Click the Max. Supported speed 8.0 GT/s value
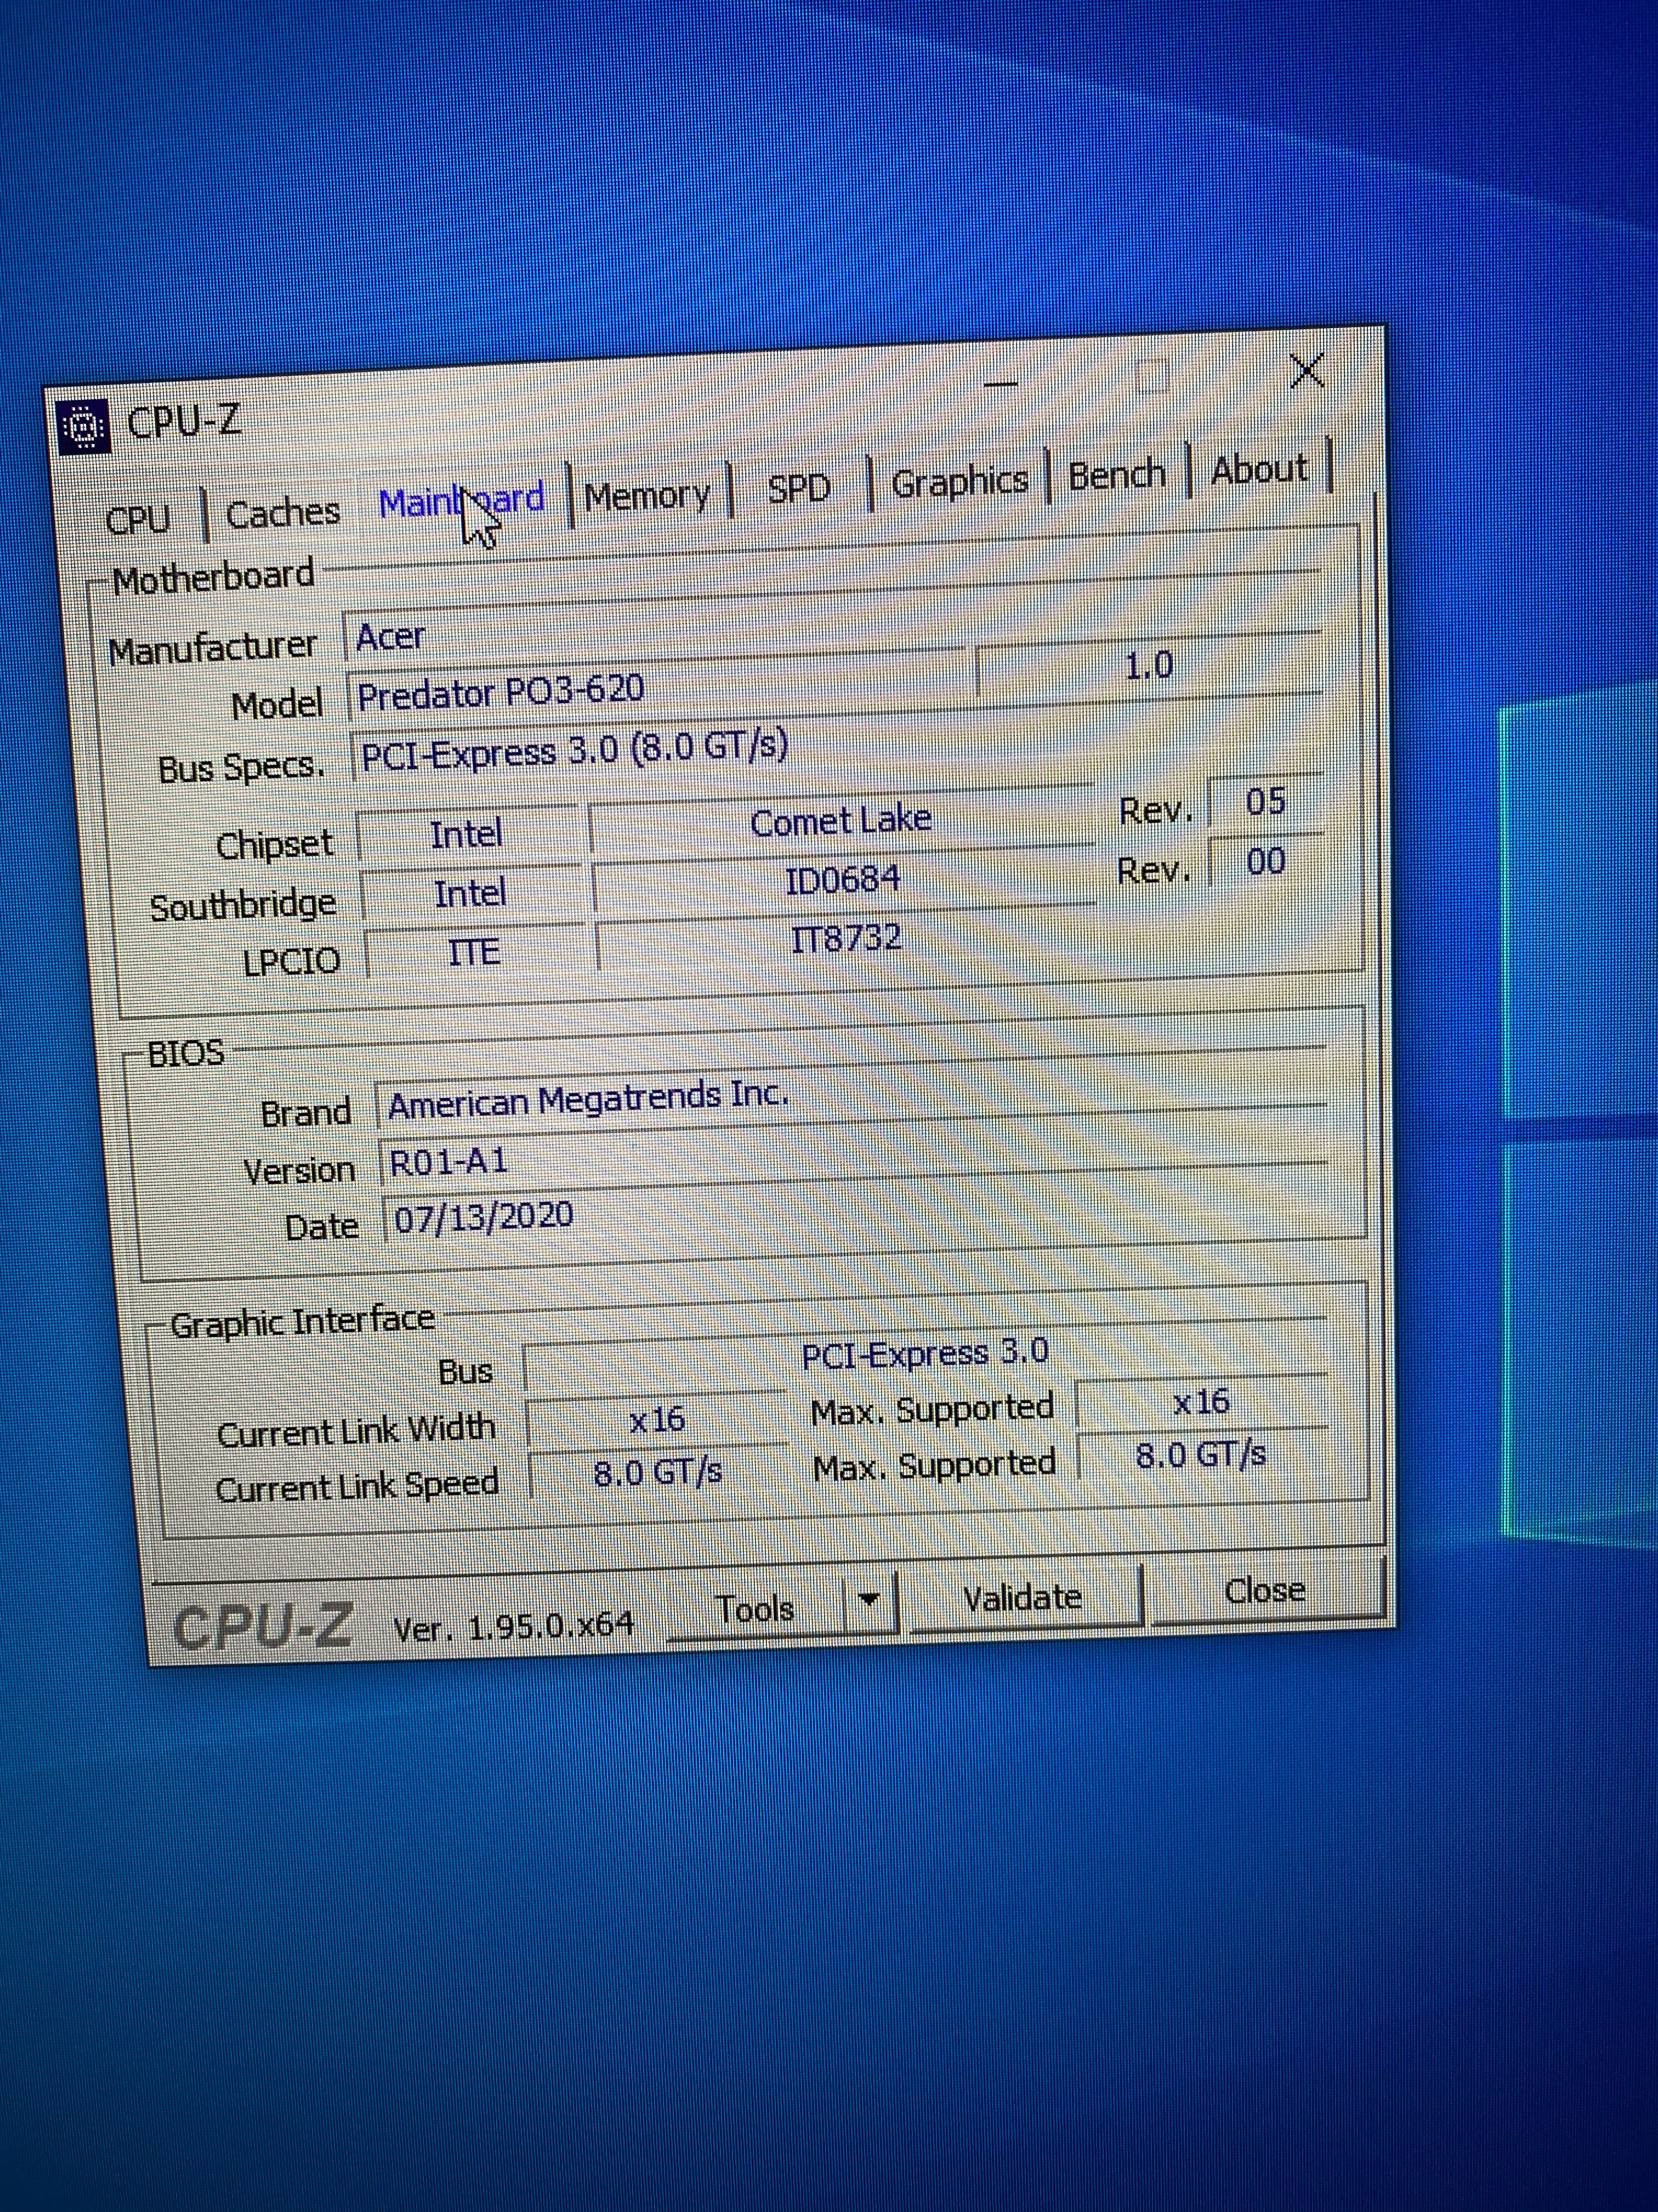Image resolution: width=1658 pixels, height=2212 pixels. (x=1202, y=1455)
